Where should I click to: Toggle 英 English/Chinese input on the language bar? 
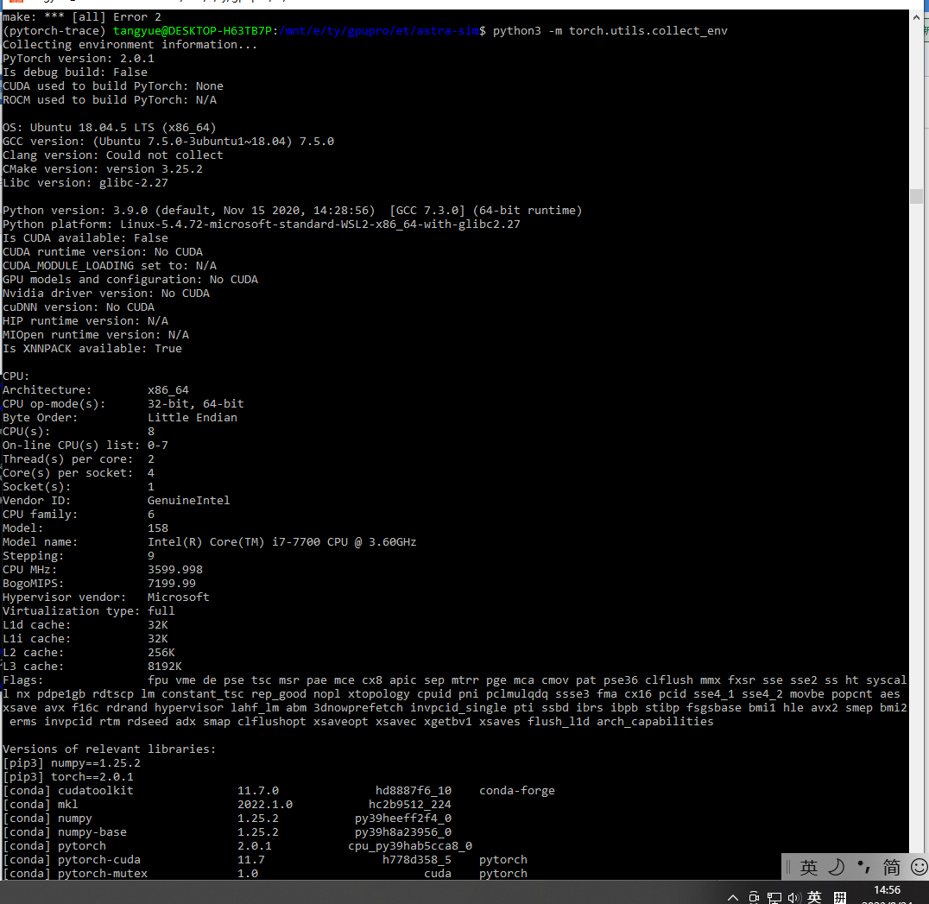pos(808,867)
